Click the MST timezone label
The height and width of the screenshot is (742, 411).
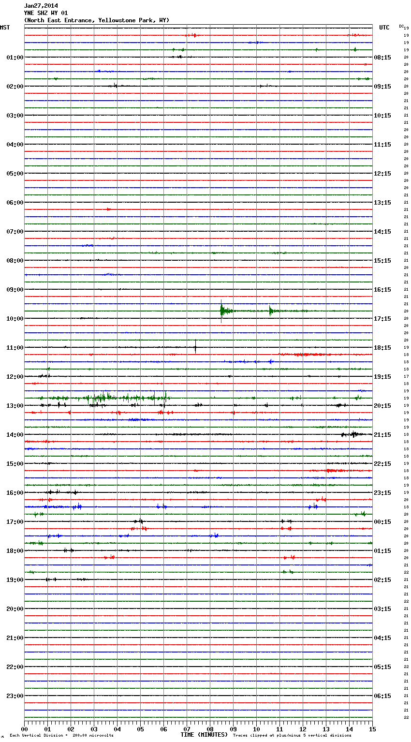[x=5, y=28]
